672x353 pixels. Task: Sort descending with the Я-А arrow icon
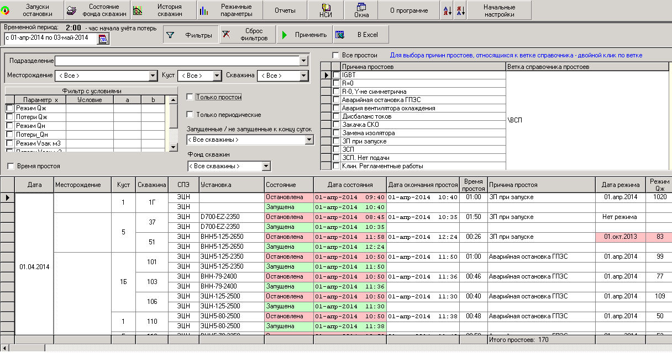(460, 10)
